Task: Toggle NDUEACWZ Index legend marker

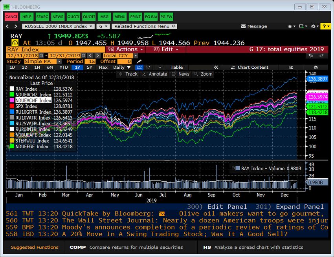Action: pos(12,95)
